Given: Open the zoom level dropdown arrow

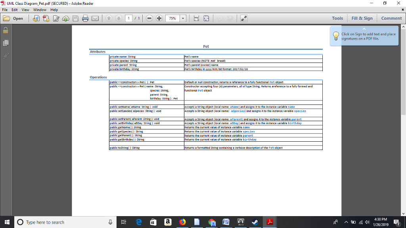Looking at the screenshot, I should 183,18.
